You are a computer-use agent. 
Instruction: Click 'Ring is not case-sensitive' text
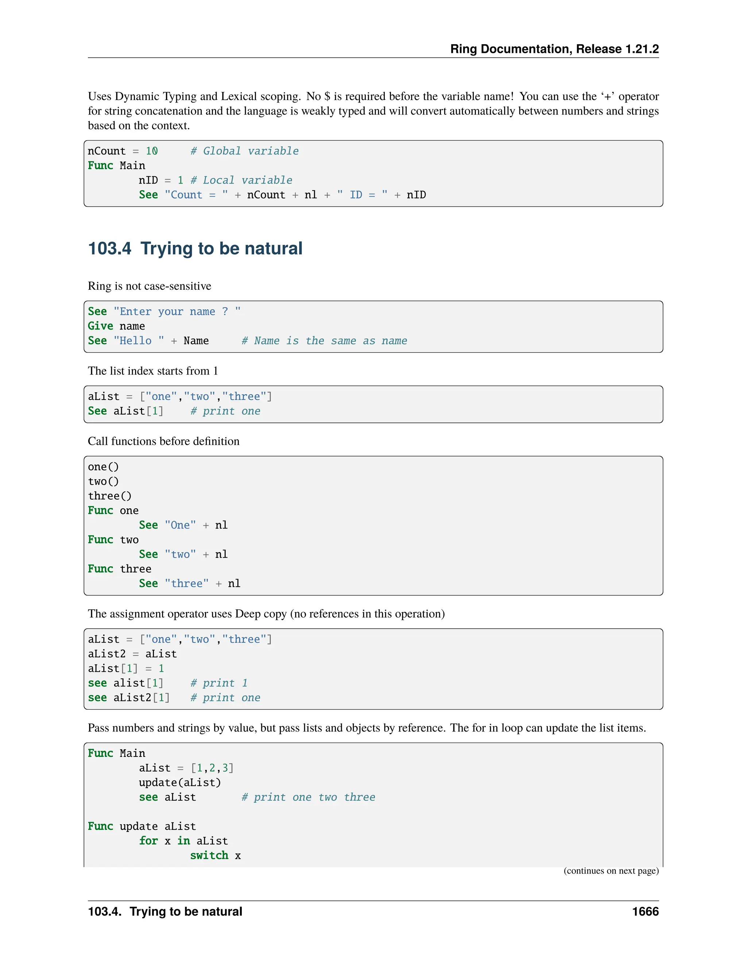(x=149, y=286)
